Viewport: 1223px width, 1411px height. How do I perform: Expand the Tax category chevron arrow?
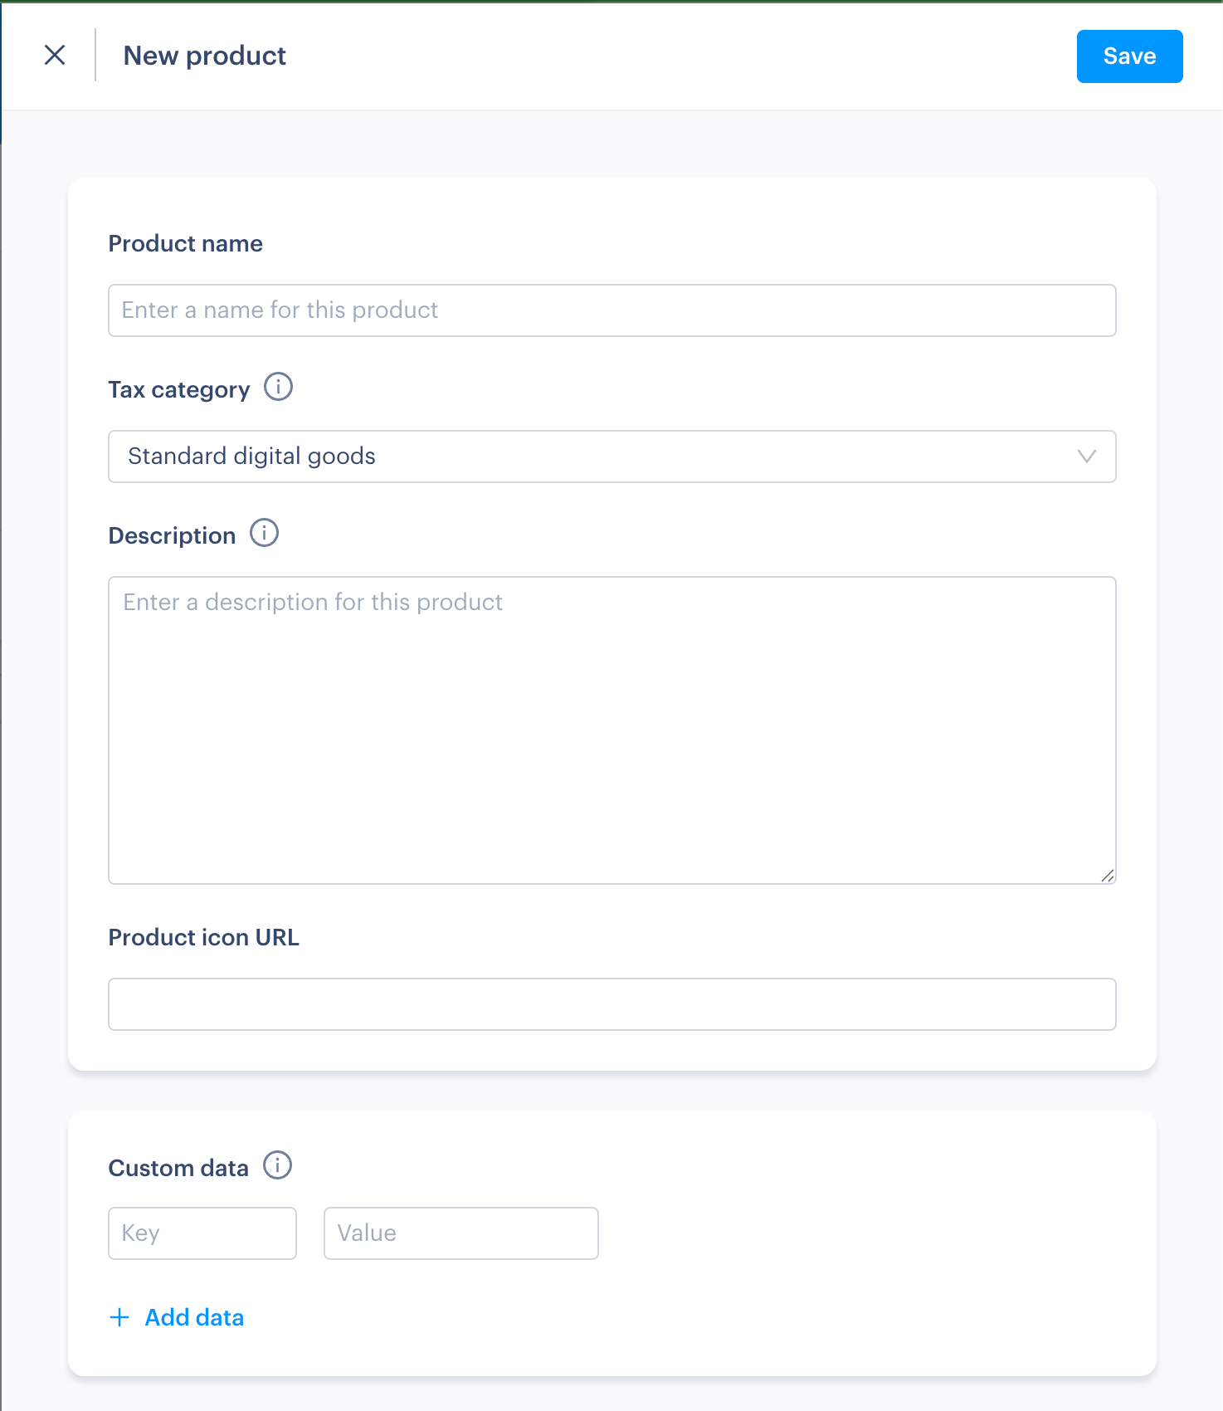click(1086, 456)
